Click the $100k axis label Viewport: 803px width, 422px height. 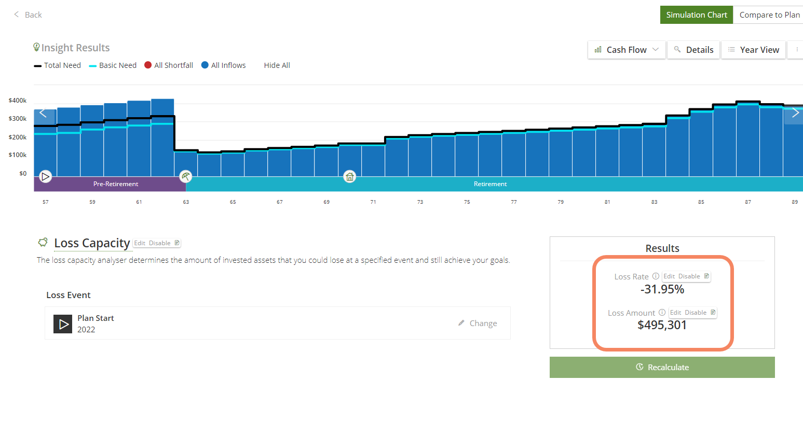point(18,155)
